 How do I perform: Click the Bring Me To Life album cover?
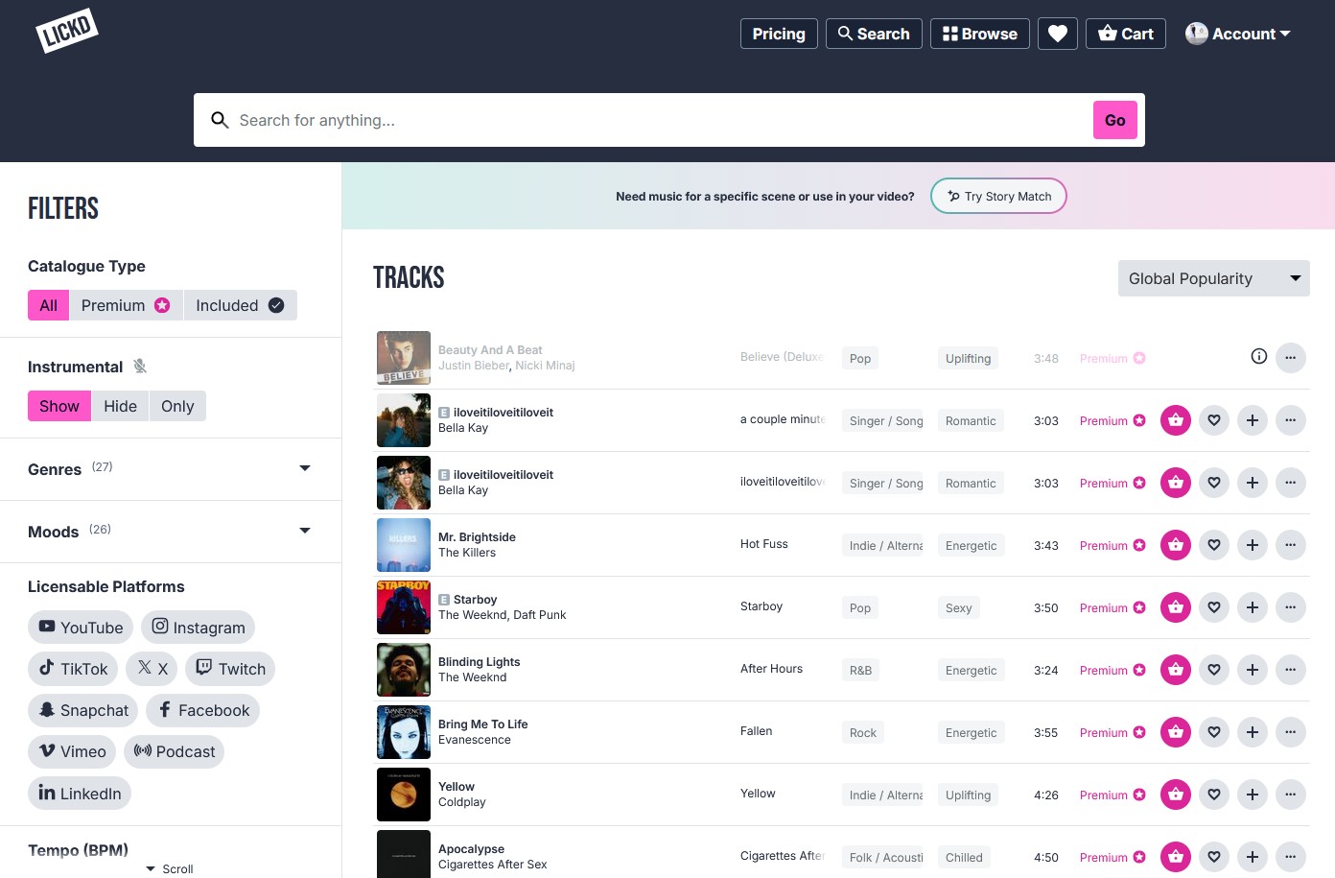pyautogui.click(x=404, y=732)
